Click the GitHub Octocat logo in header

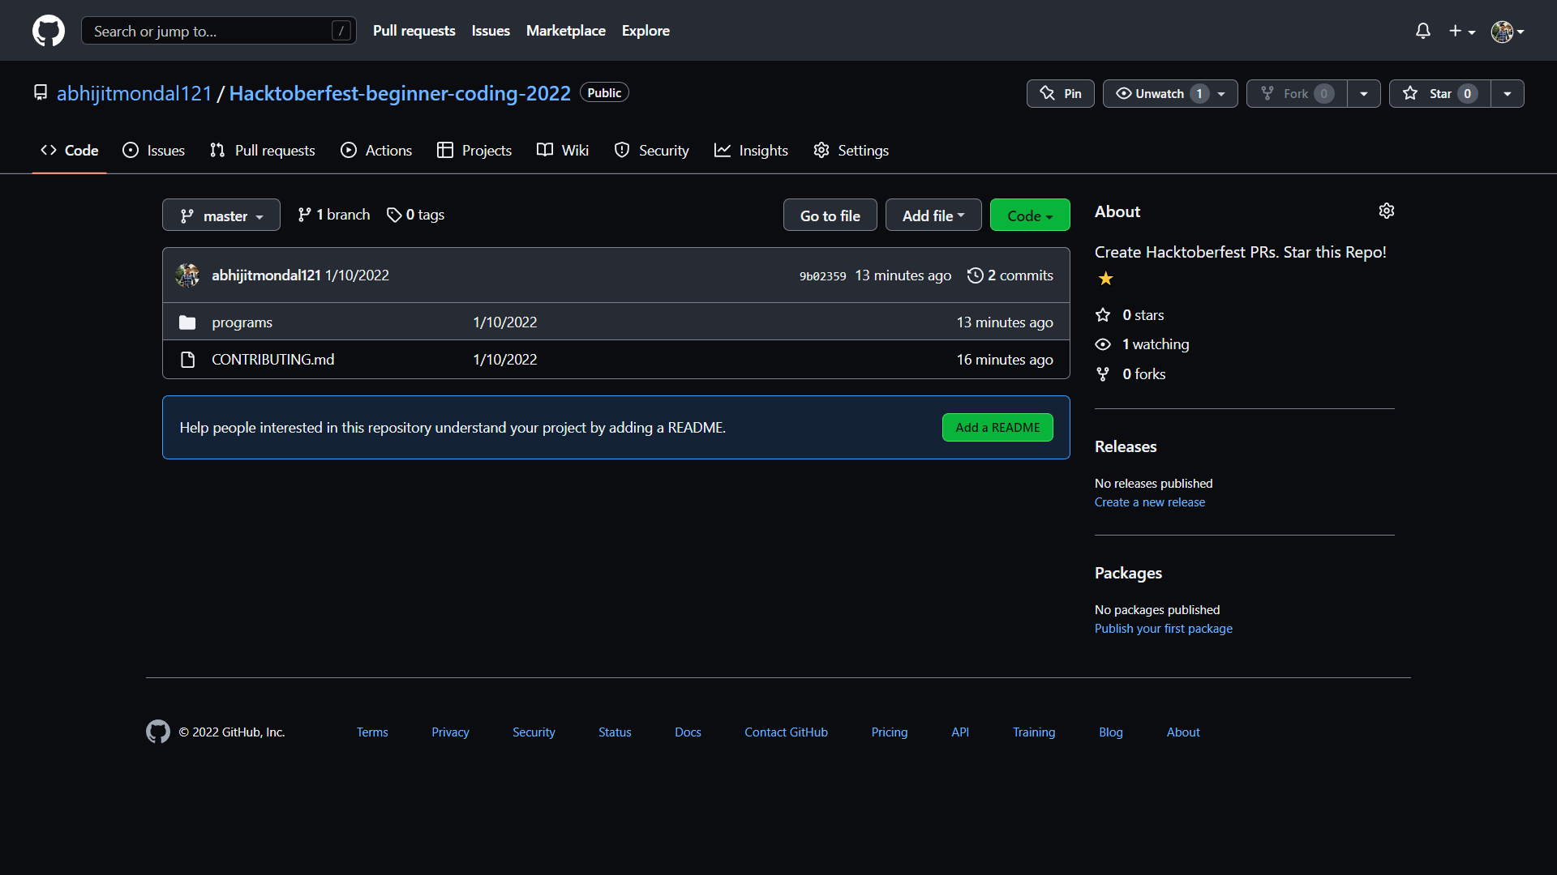coord(49,31)
